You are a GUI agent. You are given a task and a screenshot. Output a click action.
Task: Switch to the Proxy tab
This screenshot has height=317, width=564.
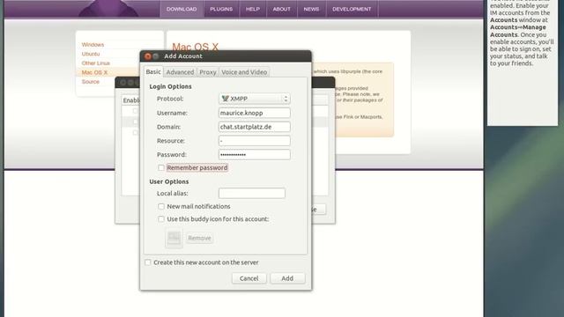click(x=208, y=72)
